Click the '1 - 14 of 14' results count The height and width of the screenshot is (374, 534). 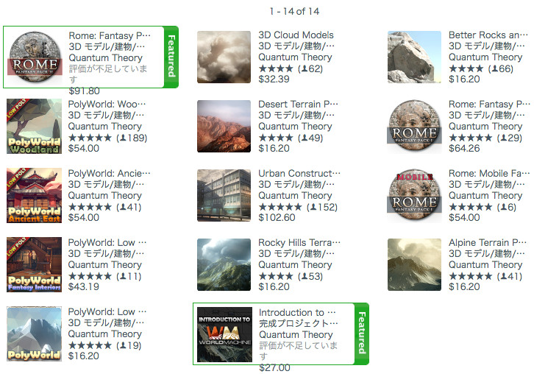click(295, 12)
